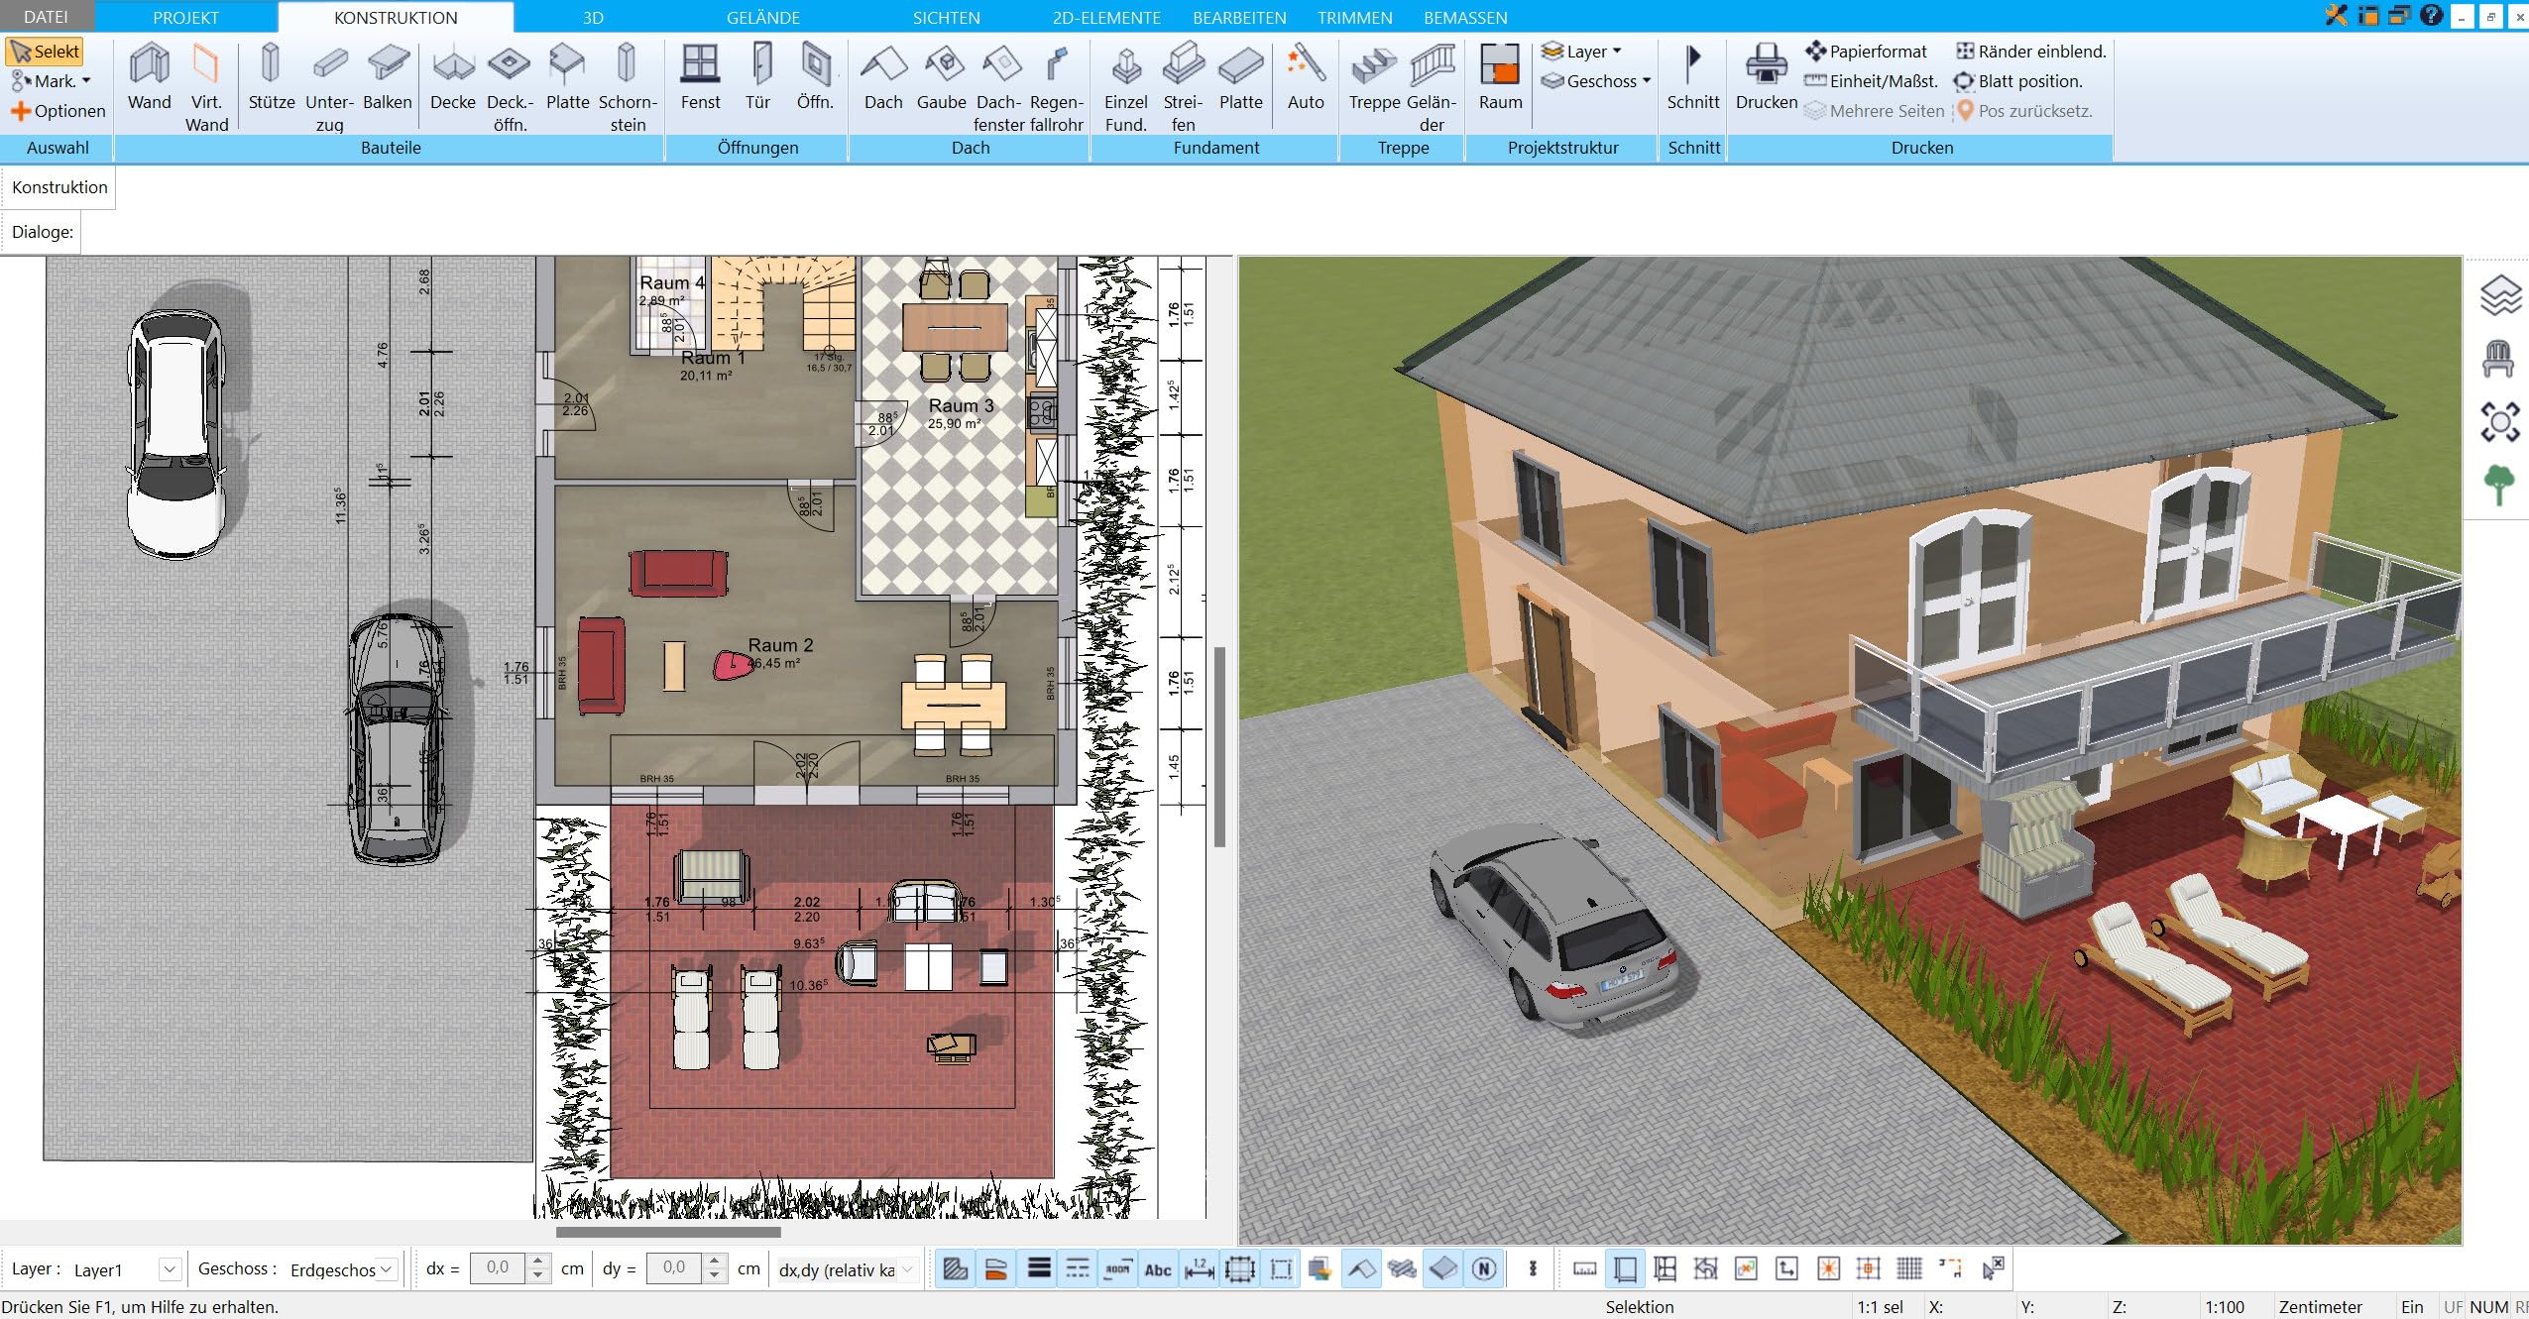Select the Tür door tool
Image resolution: width=2529 pixels, height=1319 pixels.
tap(758, 76)
